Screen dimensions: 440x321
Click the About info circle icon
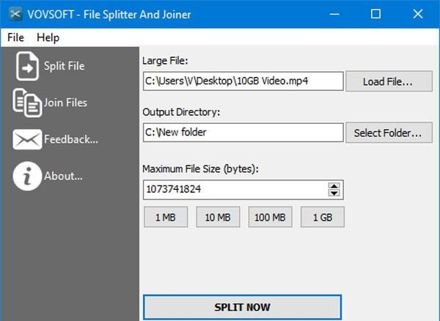coord(27,176)
